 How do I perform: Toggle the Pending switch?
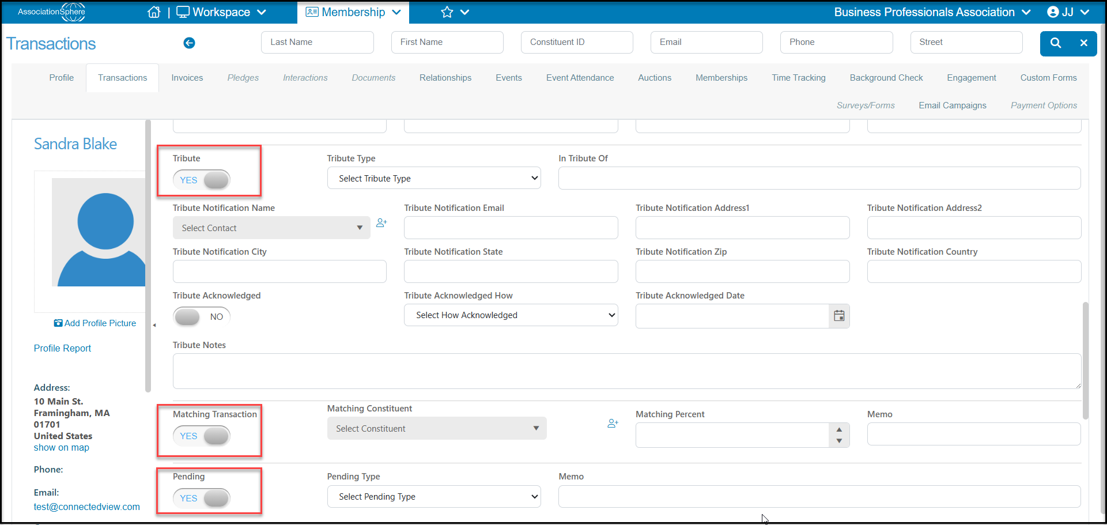202,498
